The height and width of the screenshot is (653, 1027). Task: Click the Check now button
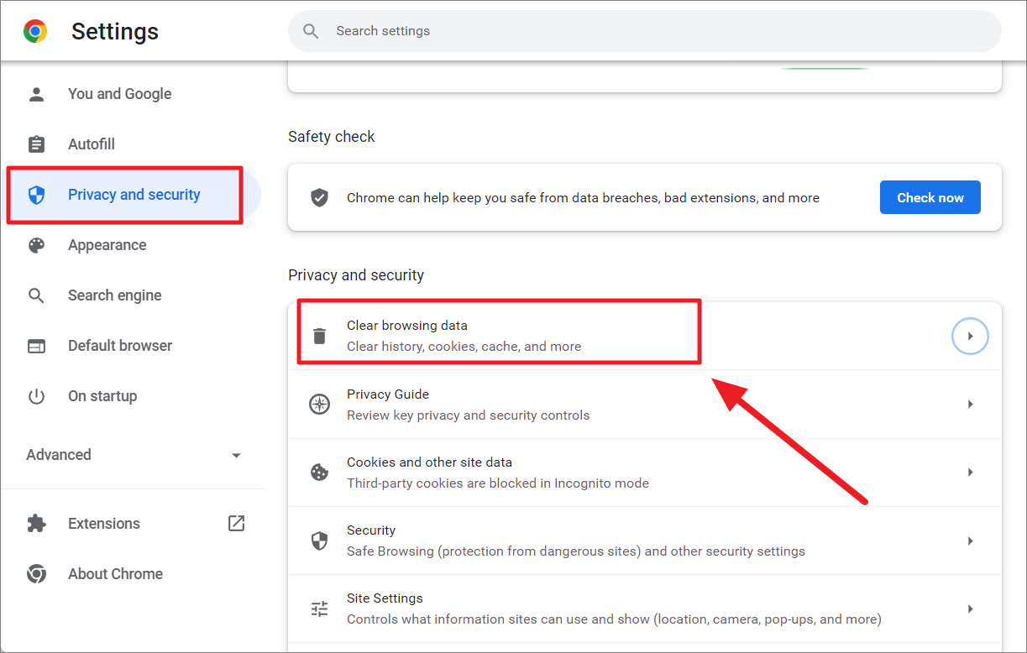point(930,197)
